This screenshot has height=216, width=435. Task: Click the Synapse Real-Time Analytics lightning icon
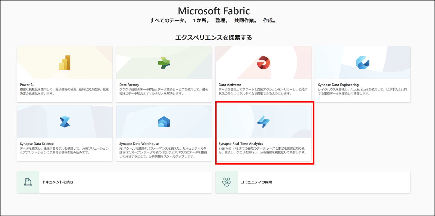click(263, 122)
